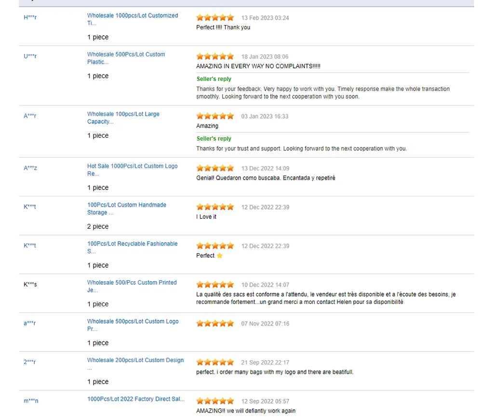The image size is (482, 418).
Task: Open "Wholesale 100pcs/Lot Large Capacity..." product link
Action: tap(123, 115)
